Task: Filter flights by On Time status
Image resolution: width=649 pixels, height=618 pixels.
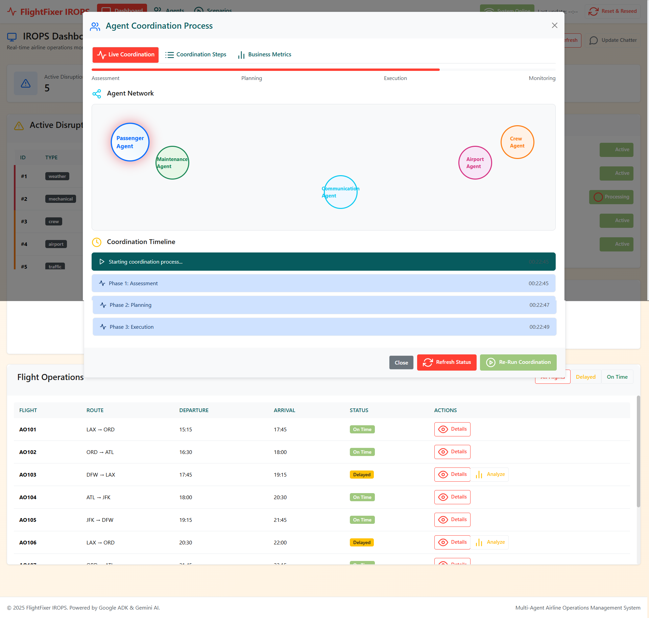Action: (x=617, y=376)
